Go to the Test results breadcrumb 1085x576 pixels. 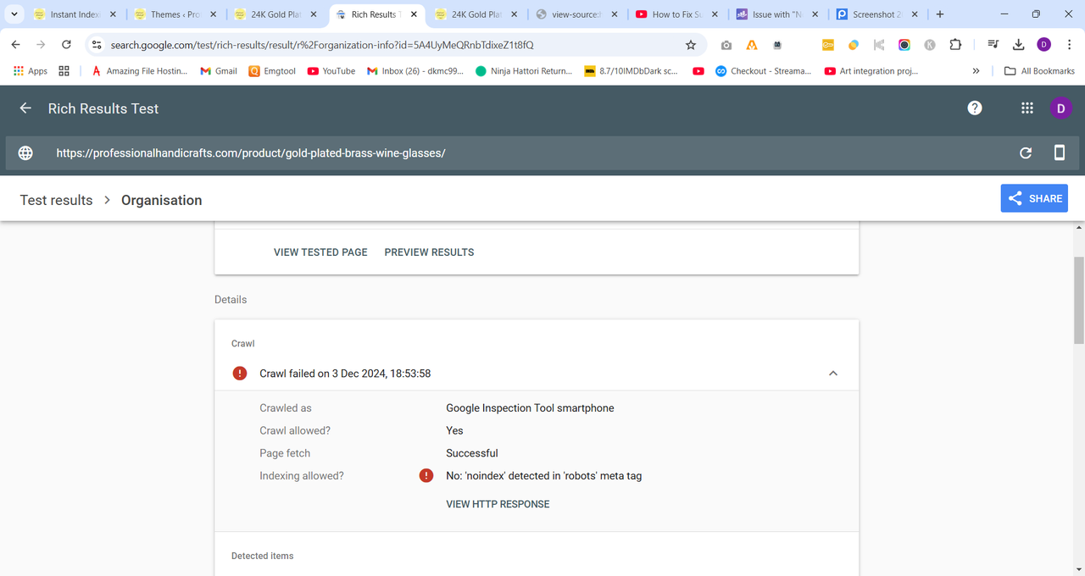pyautogui.click(x=56, y=200)
